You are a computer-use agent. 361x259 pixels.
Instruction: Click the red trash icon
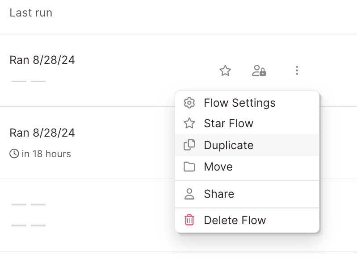pyautogui.click(x=189, y=220)
